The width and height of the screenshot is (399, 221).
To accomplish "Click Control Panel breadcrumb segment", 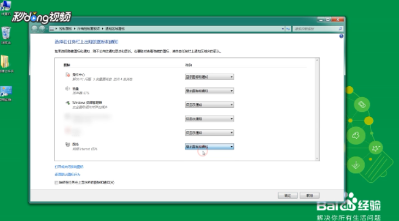I will coord(66,29).
